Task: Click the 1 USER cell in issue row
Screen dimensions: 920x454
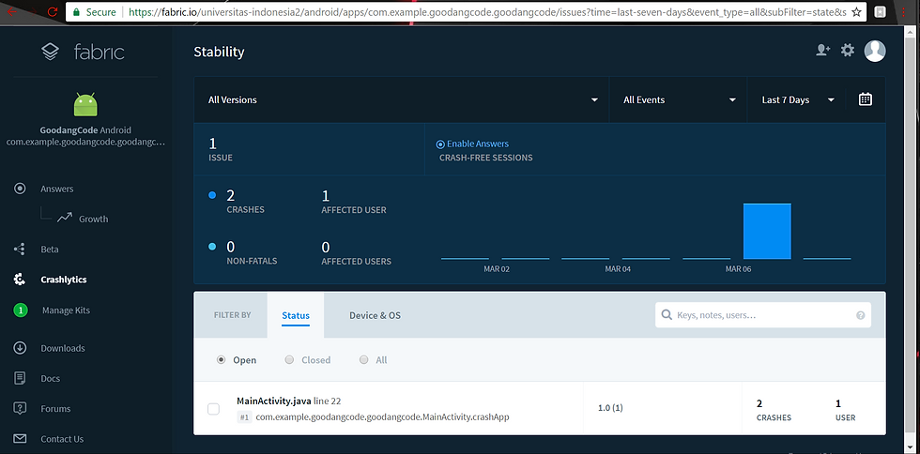Action: pos(846,409)
